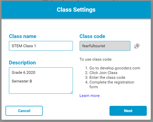Screen dimensions: 153x122
Task: Click the Description heading label
Action: (22, 63)
